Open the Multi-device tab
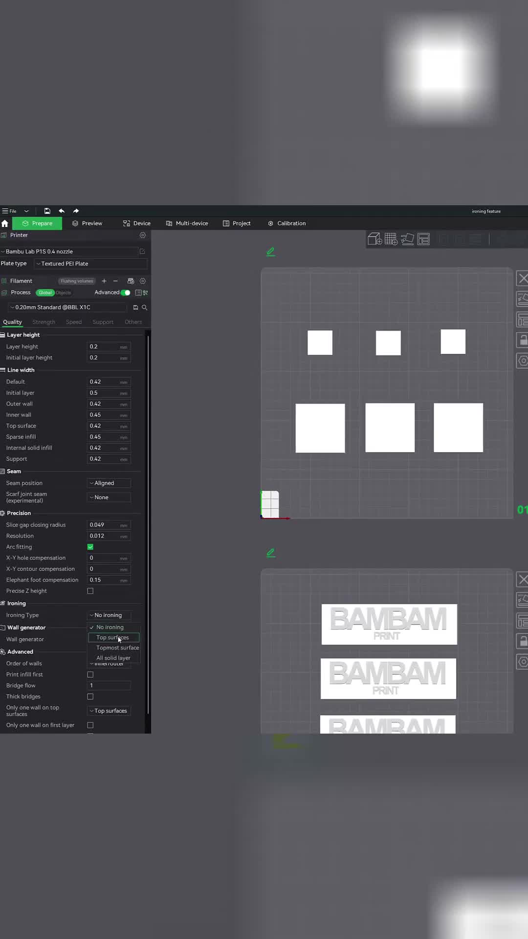Screen dimensions: 528x939 [187, 224]
